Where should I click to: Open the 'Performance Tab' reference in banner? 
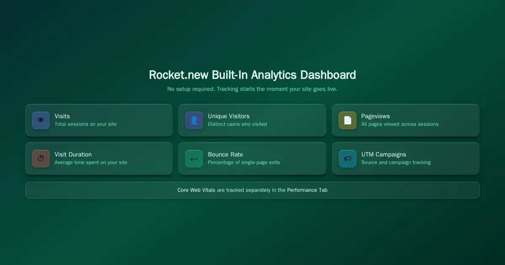click(307, 190)
